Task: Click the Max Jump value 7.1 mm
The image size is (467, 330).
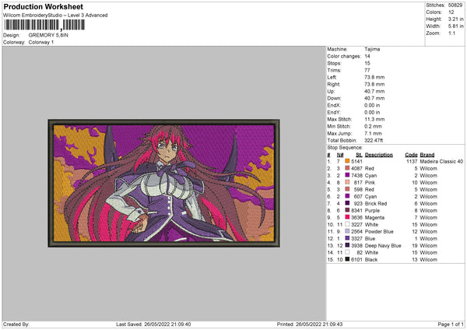Action: (x=373, y=133)
